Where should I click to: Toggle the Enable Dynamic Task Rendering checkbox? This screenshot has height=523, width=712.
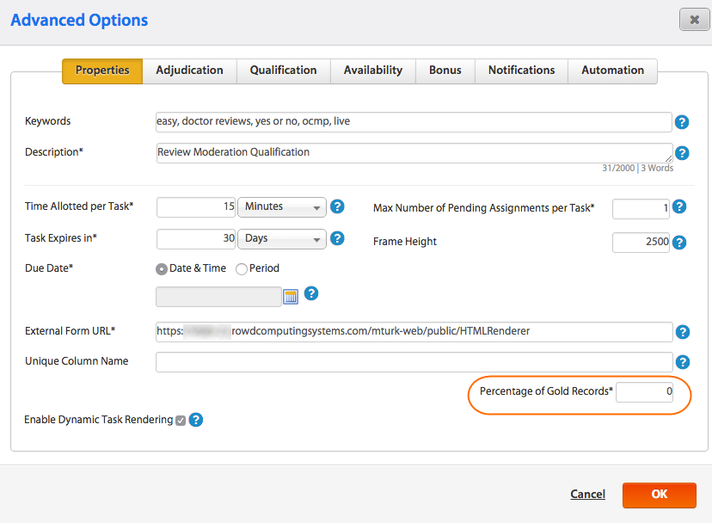181,421
